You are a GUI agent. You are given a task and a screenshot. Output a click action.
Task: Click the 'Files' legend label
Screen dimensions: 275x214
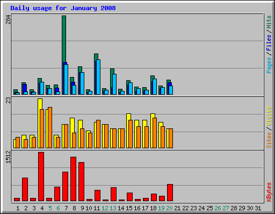click(x=269, y=42)
